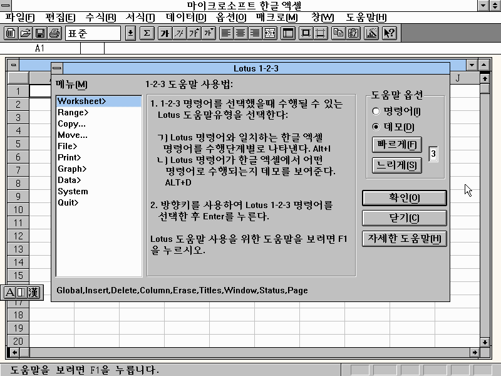This screenshot has height=376, width=501.
Task: Open the 창(W) menu
Action: tap(323, 18)
